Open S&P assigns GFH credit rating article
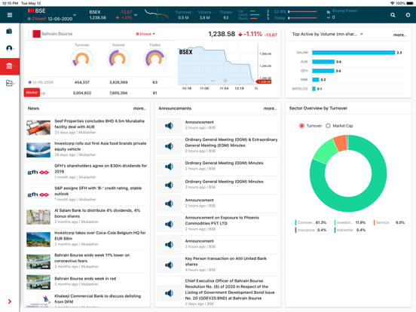The width and height of the screenshot is (416, 312). tap(98, 191)
